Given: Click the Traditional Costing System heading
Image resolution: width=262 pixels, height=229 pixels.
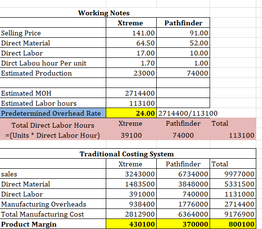Looking at the screenshot, I should point(127,154).
